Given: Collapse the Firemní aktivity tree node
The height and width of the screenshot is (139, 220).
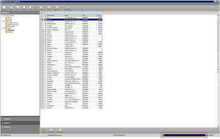Looking at the screenshot, I should [2, 16].
